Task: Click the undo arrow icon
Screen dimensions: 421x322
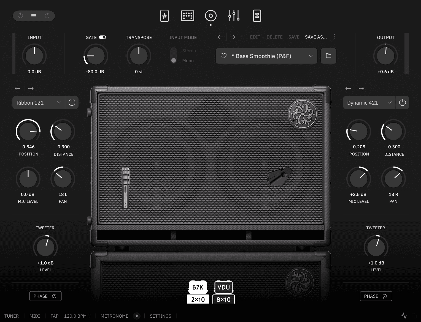Action: [x=21, y=16]
